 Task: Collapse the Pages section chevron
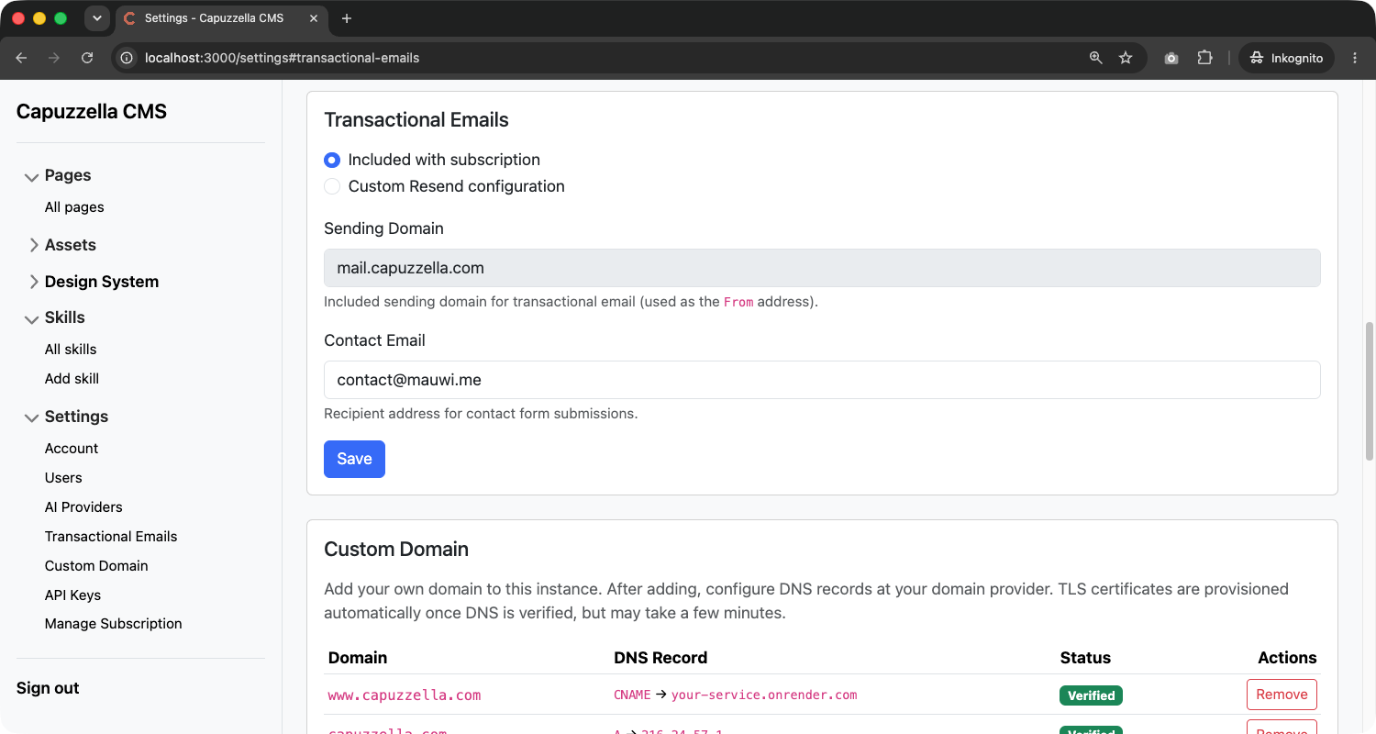point(32,176)
